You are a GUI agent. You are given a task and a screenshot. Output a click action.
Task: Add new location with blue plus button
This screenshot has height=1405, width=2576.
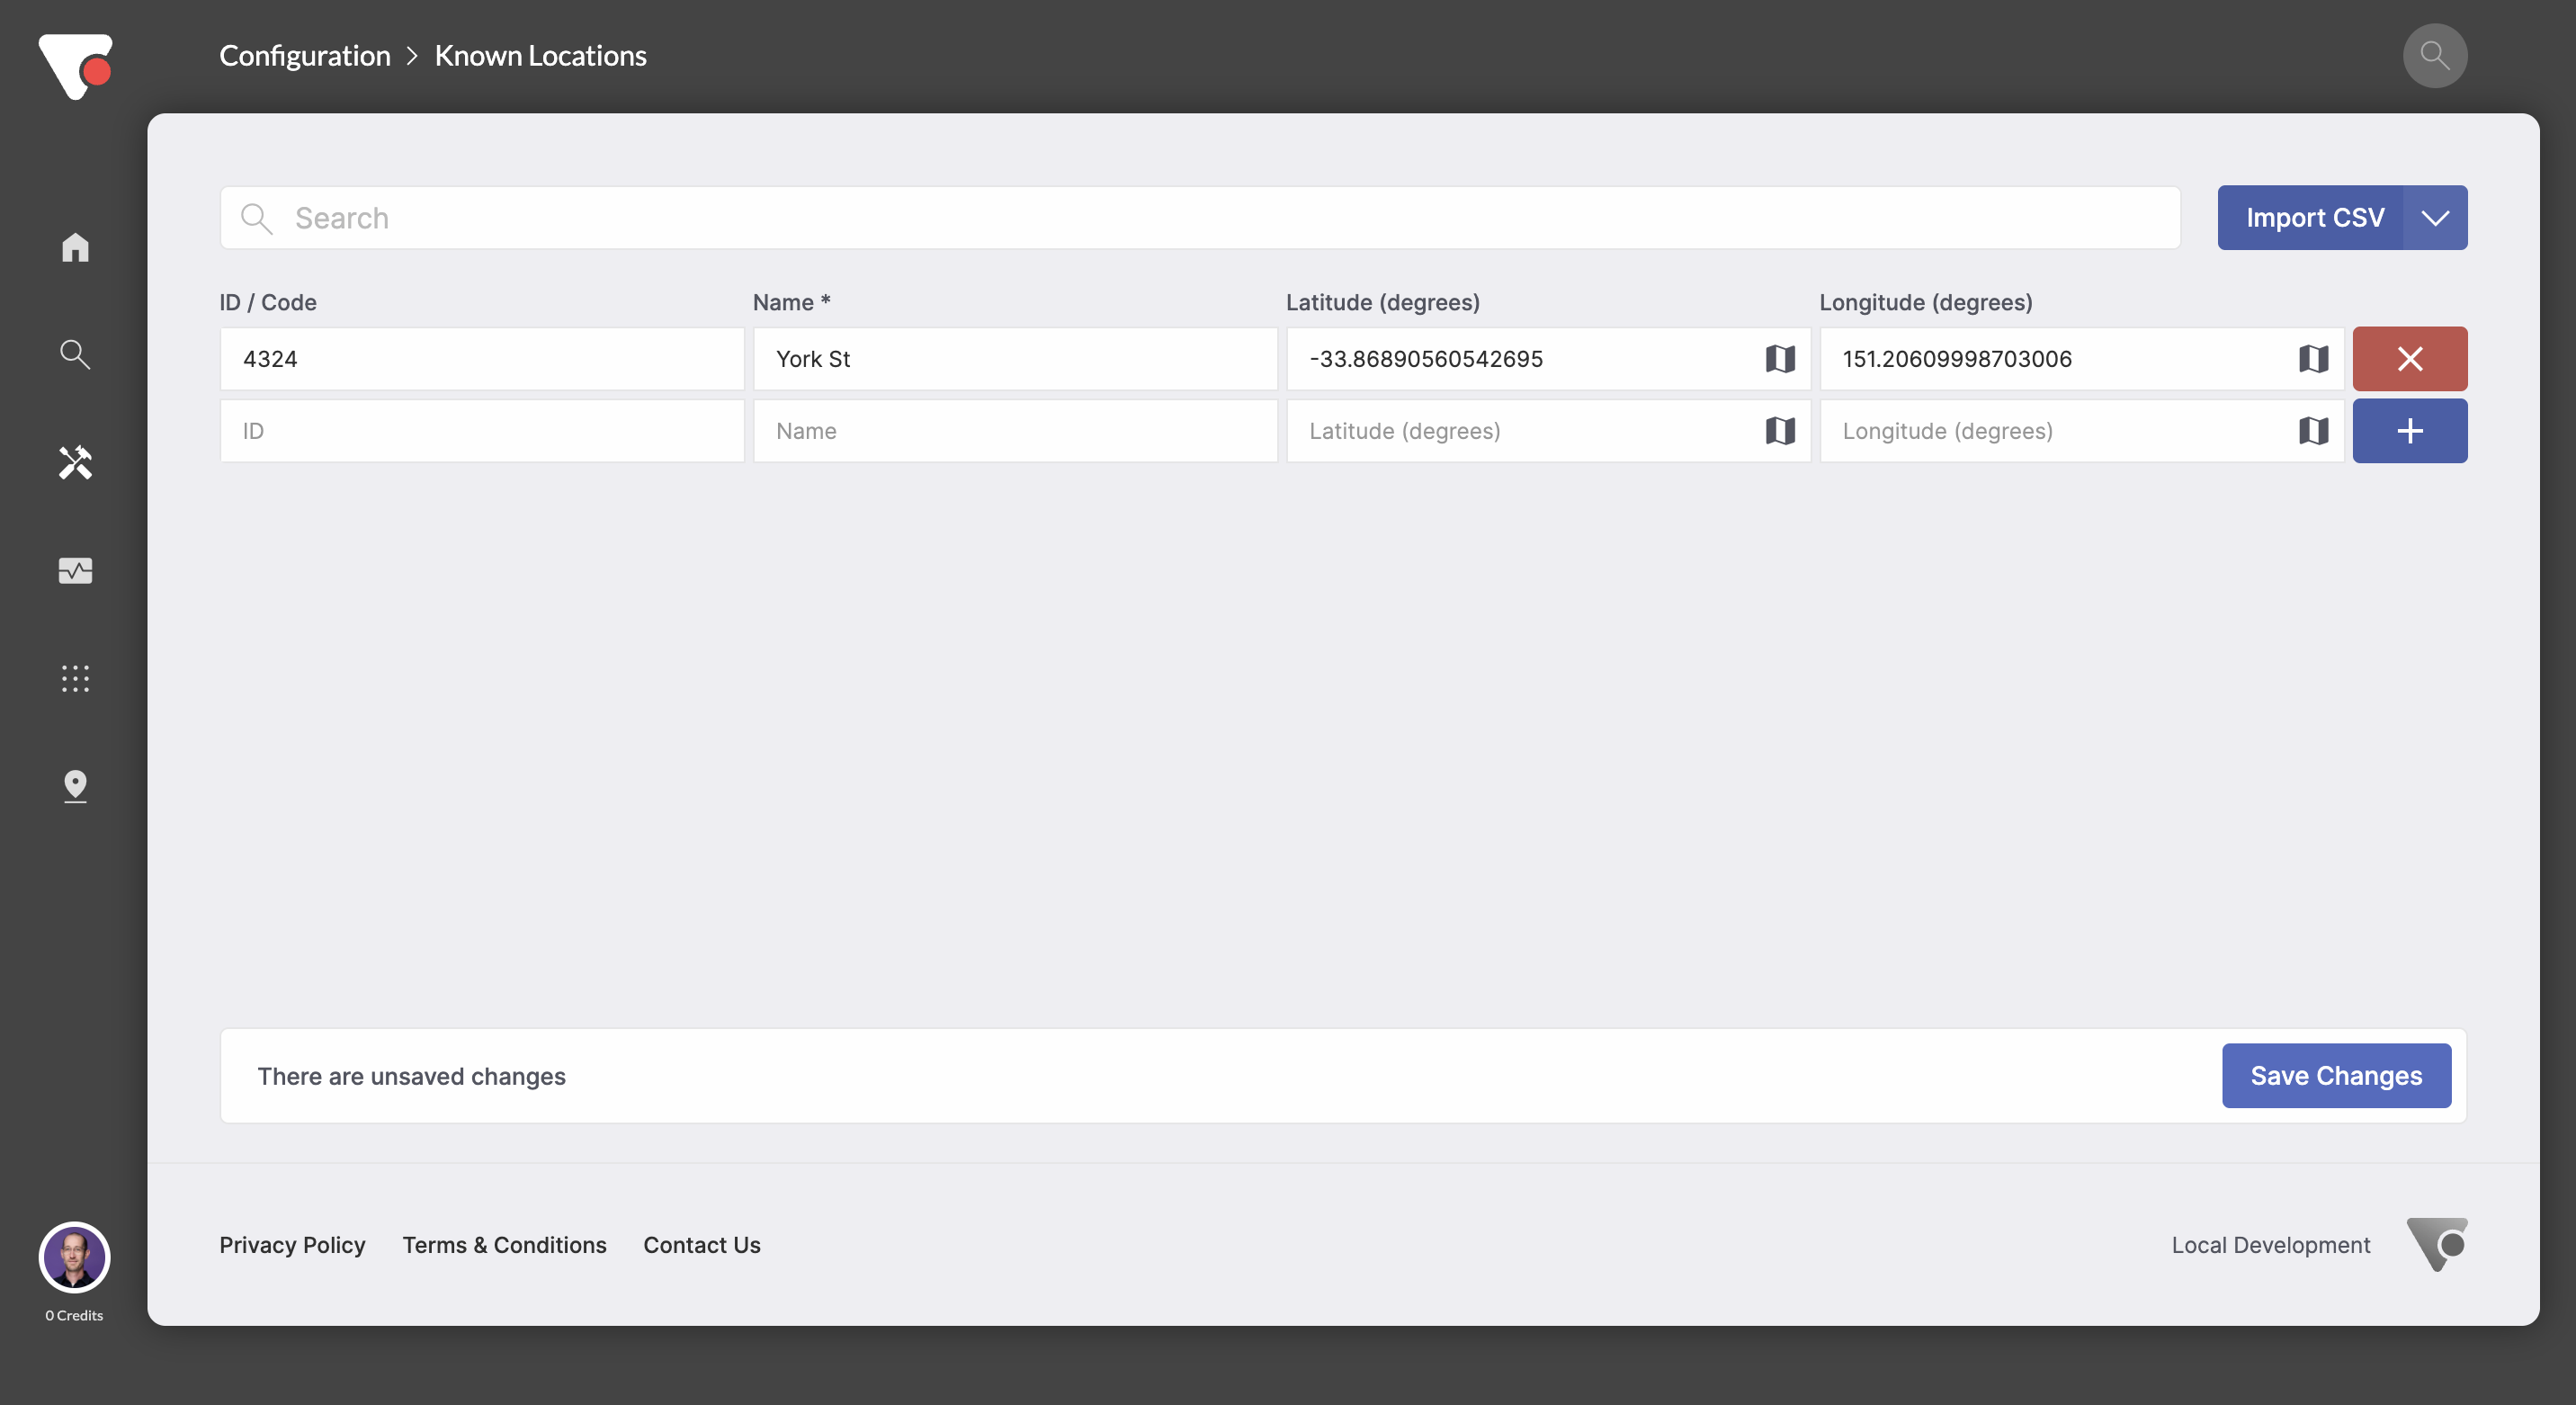(2409, 431)
